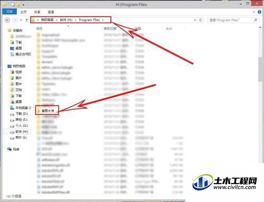Go up one folder level
This screenshot has width=264, height=202.
click(x=27, y=20)
